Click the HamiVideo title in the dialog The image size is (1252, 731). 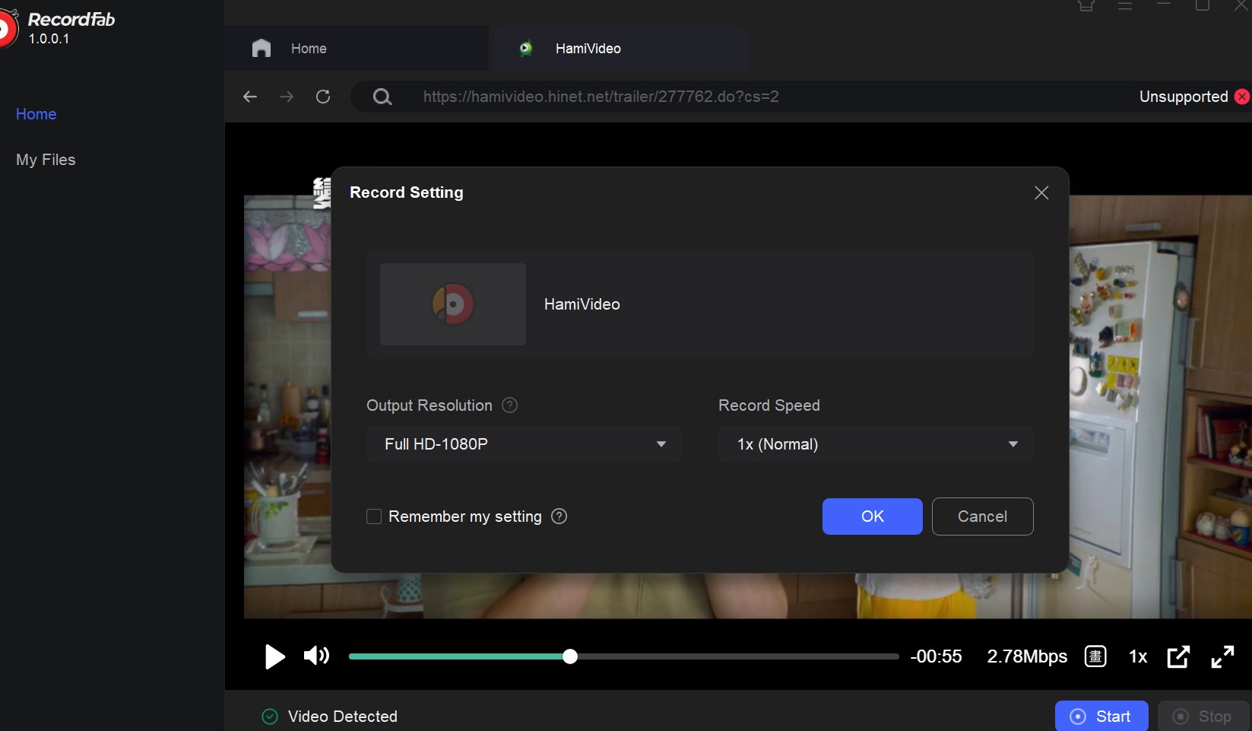(582, 304)
